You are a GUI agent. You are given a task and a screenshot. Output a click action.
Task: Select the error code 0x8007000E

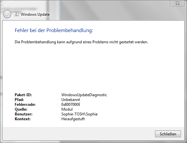(71, 105)
